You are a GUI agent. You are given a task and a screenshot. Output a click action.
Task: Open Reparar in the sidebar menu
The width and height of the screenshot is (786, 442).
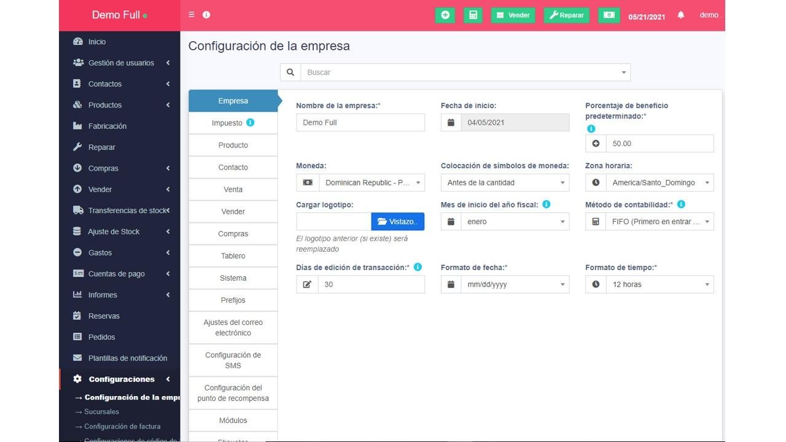(120, 147)
